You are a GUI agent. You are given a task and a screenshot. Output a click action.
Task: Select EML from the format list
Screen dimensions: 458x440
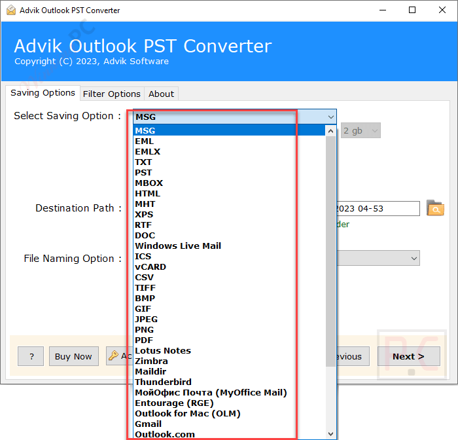(x=229, y=141)
